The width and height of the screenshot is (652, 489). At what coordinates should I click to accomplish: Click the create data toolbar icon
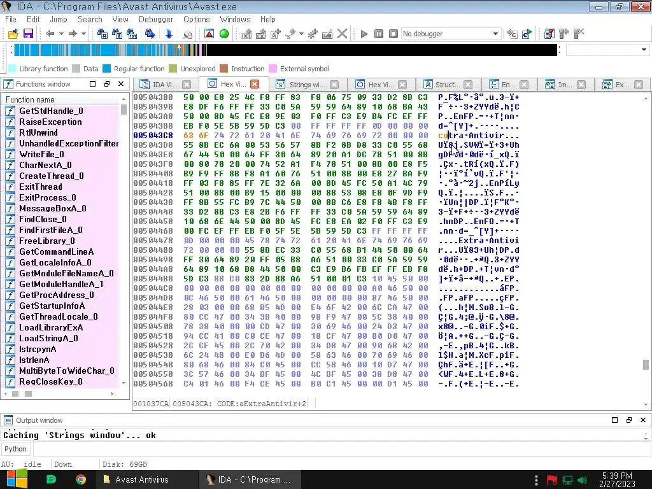(x=261, y=34)
